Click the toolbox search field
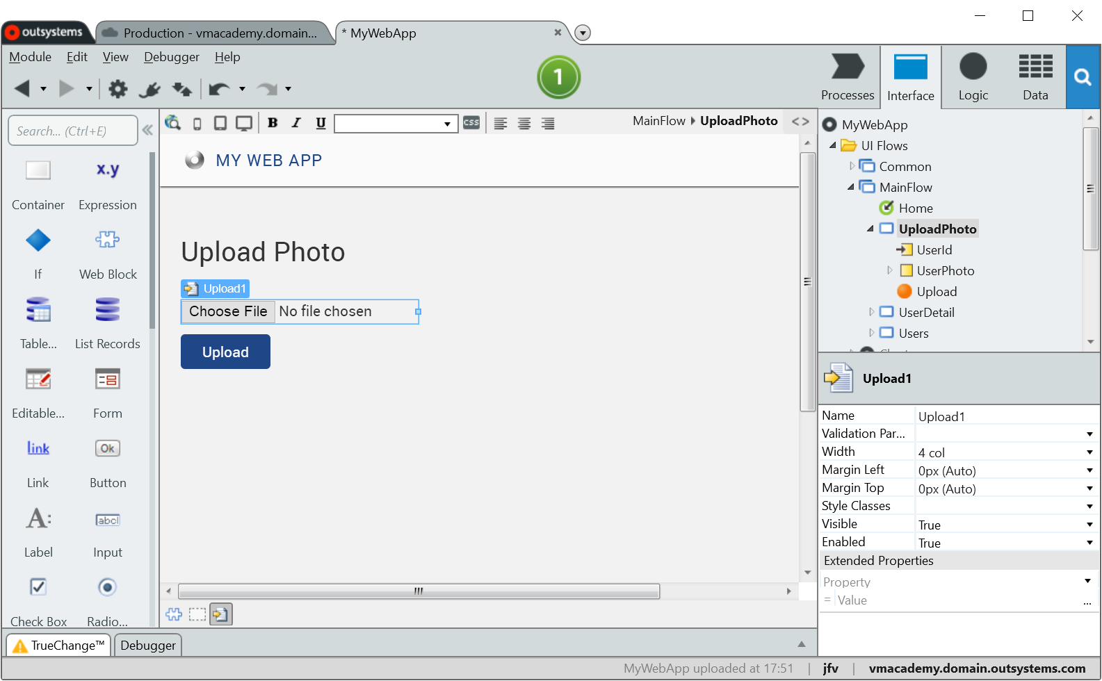The width and height of the screenshot is (1102, 681). pos(72,131)
